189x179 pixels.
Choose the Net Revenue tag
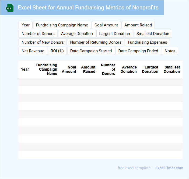(33, 51)
